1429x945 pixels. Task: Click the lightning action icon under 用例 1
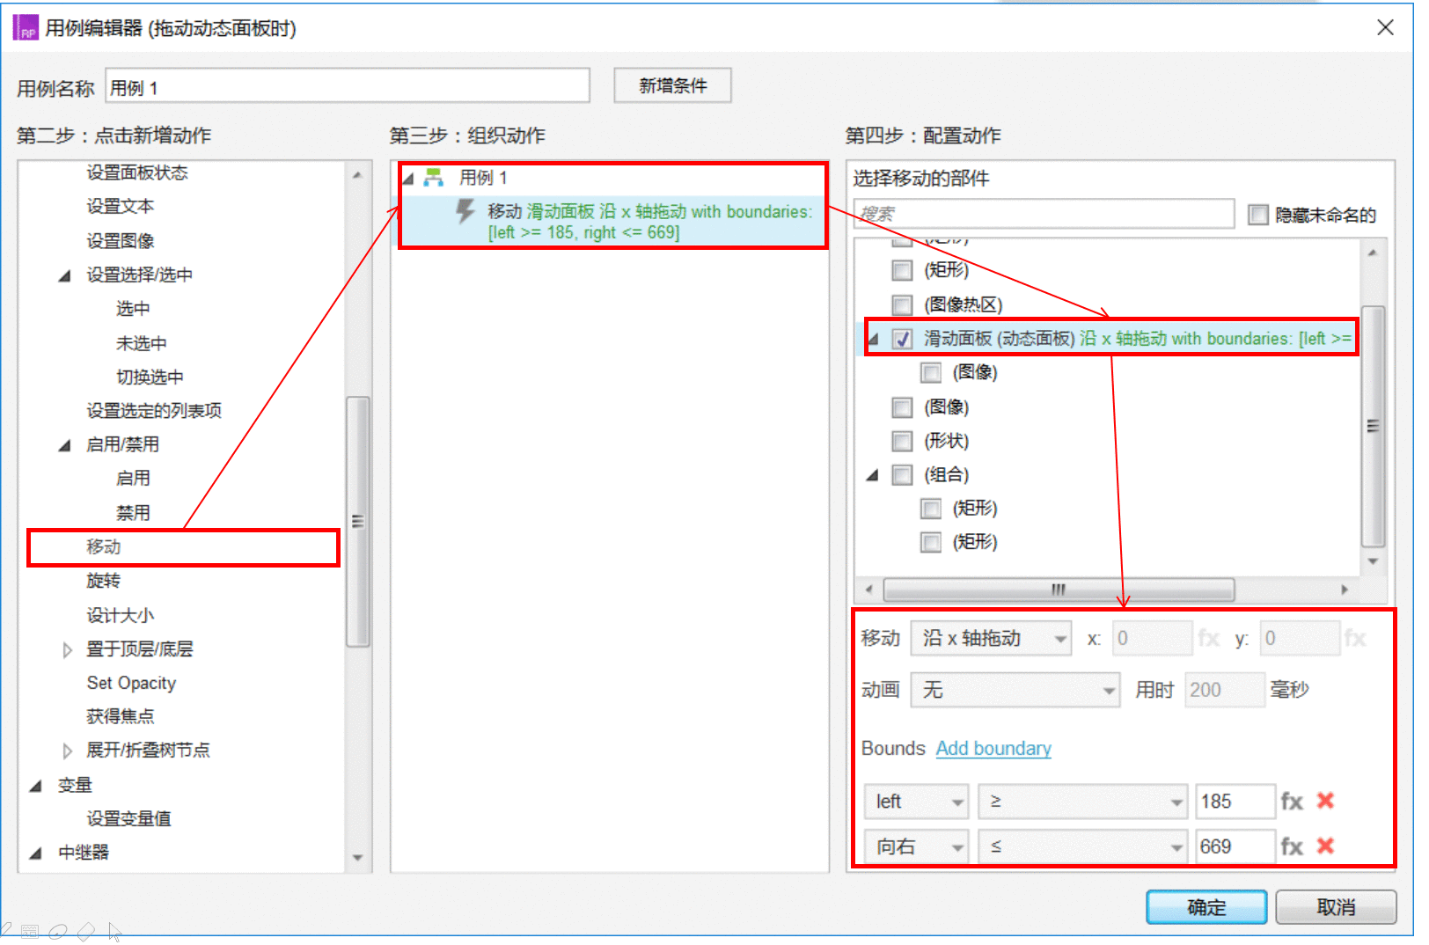465,211
